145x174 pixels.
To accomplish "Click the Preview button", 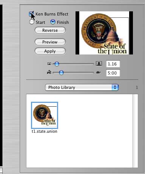I will click(x=50, y=42).
